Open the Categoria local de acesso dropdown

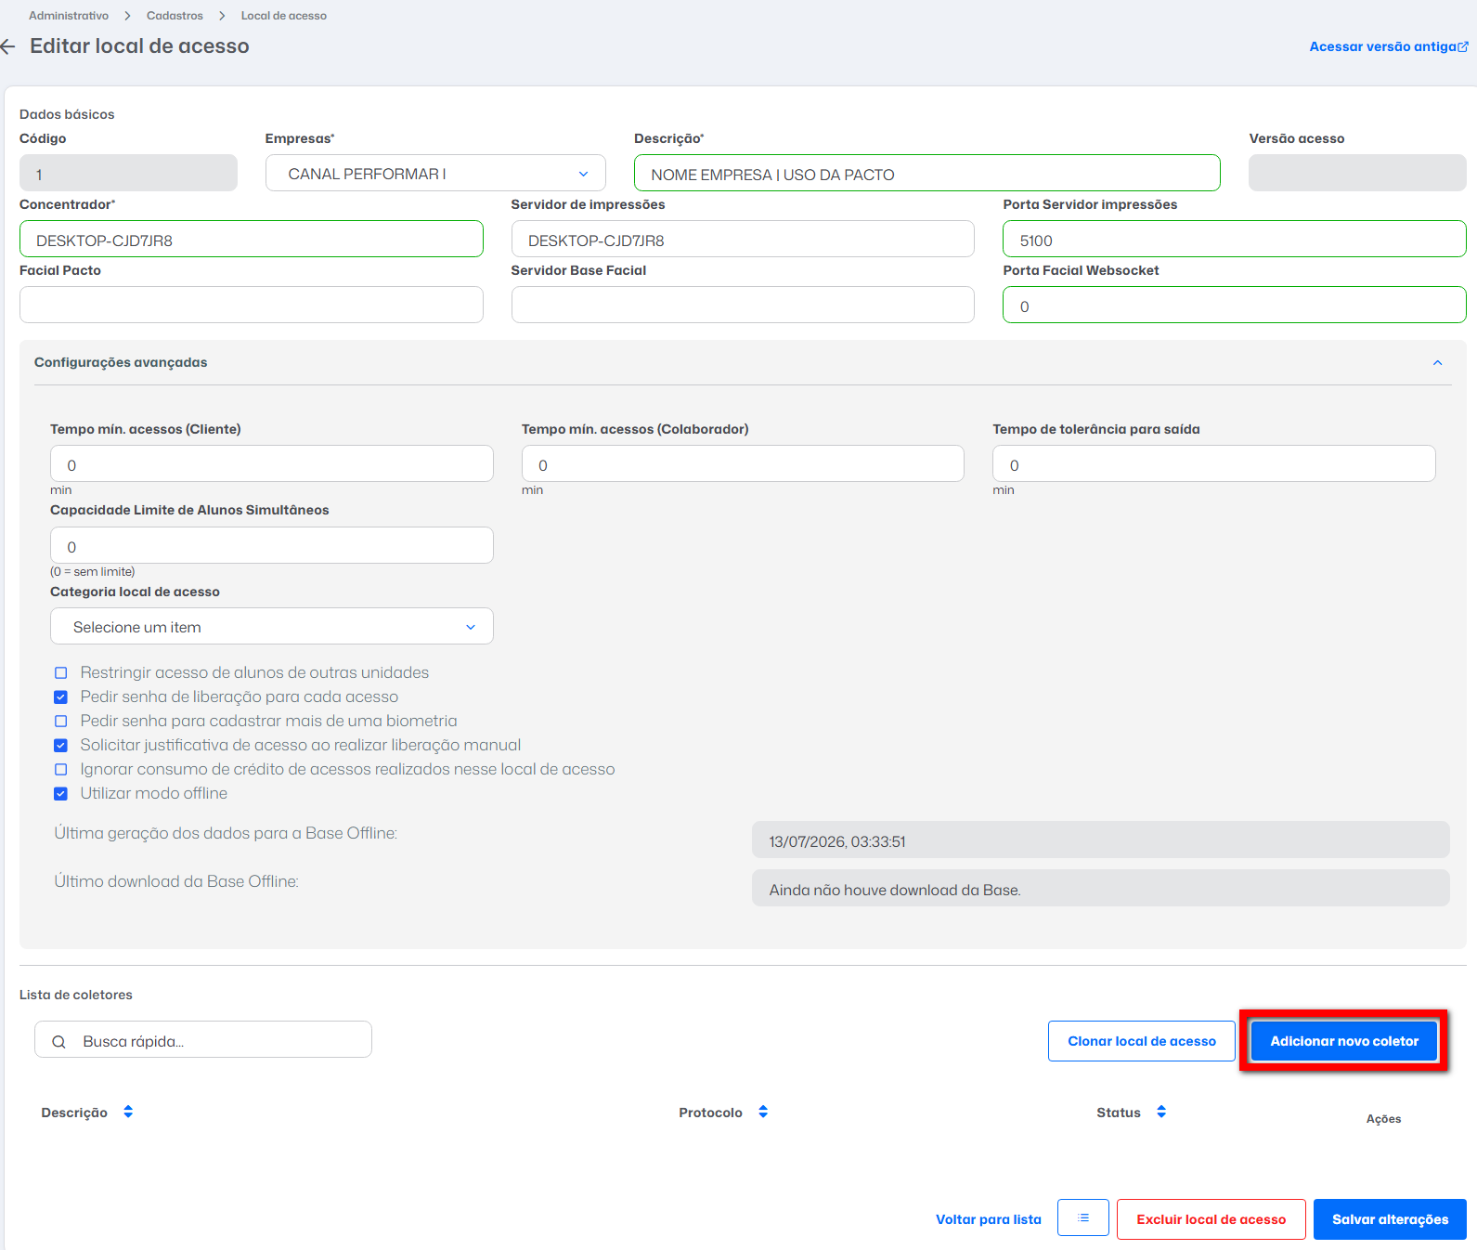point(272,627)
